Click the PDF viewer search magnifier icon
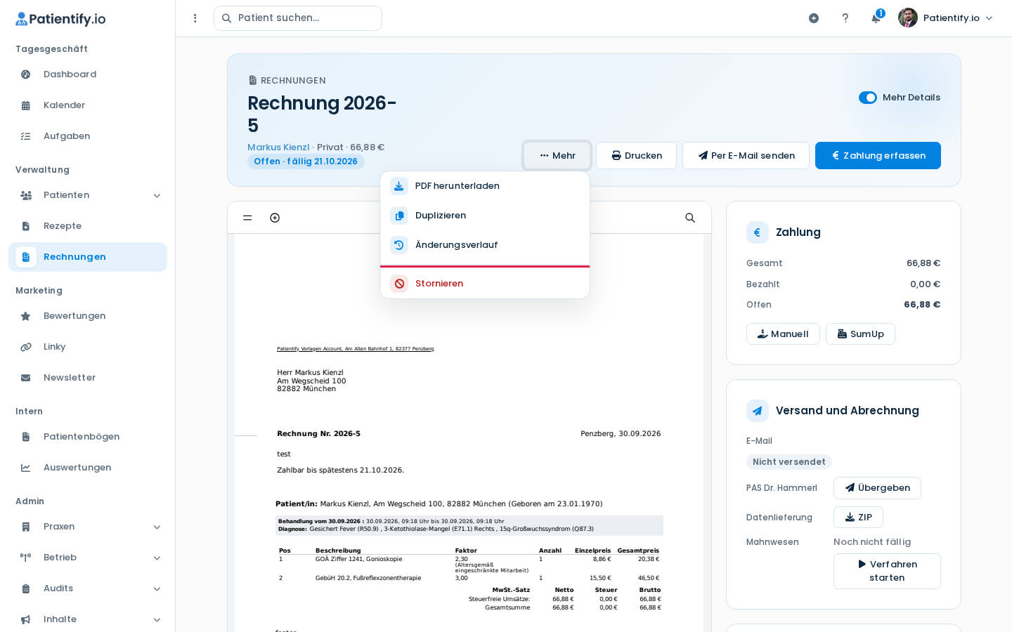This screenshot has height=632, width=1012. [x=690, y=218]
